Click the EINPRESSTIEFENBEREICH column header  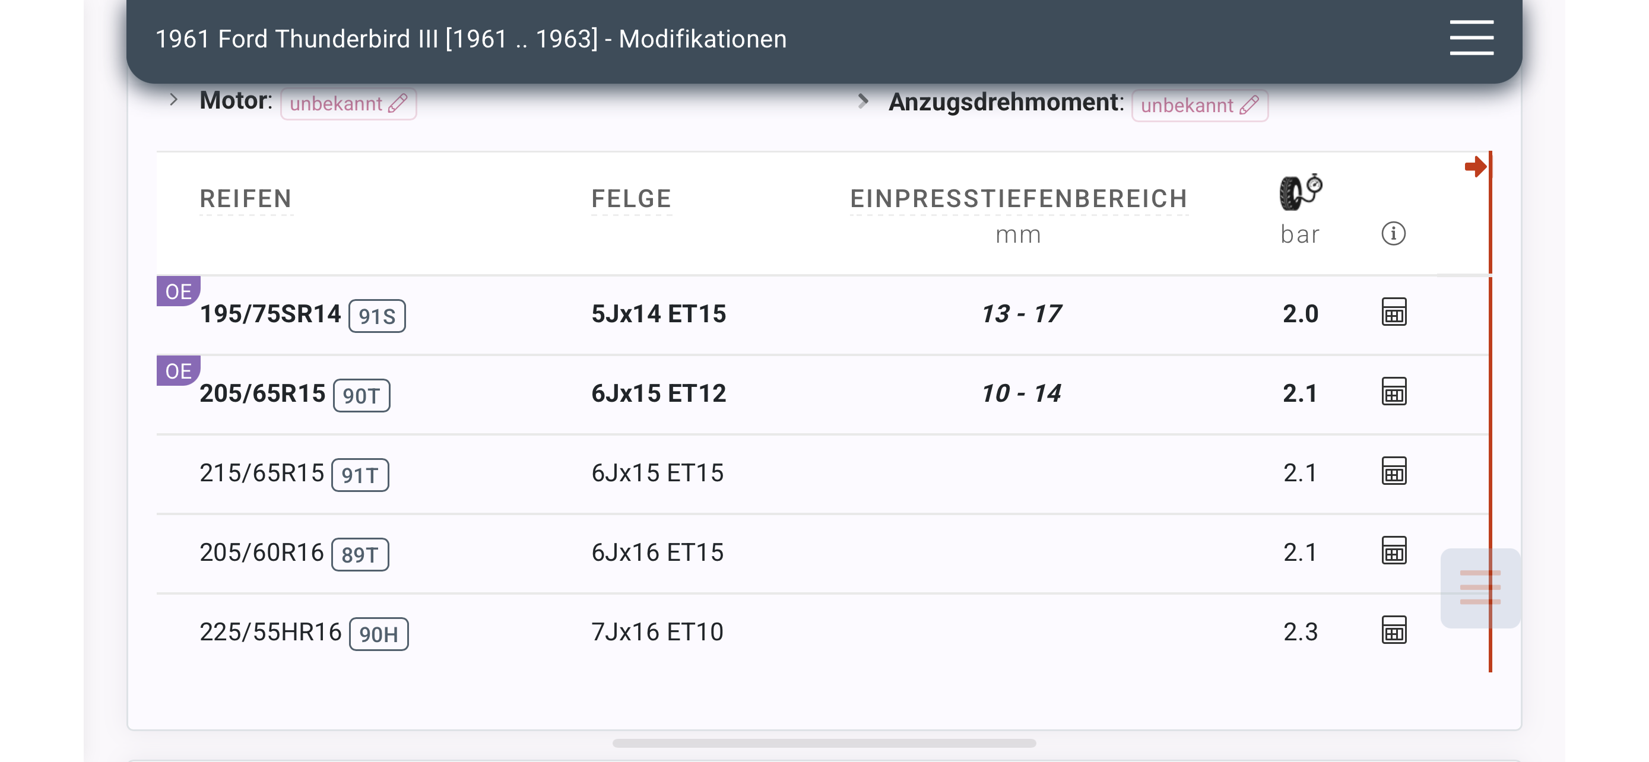point(1019,199)
